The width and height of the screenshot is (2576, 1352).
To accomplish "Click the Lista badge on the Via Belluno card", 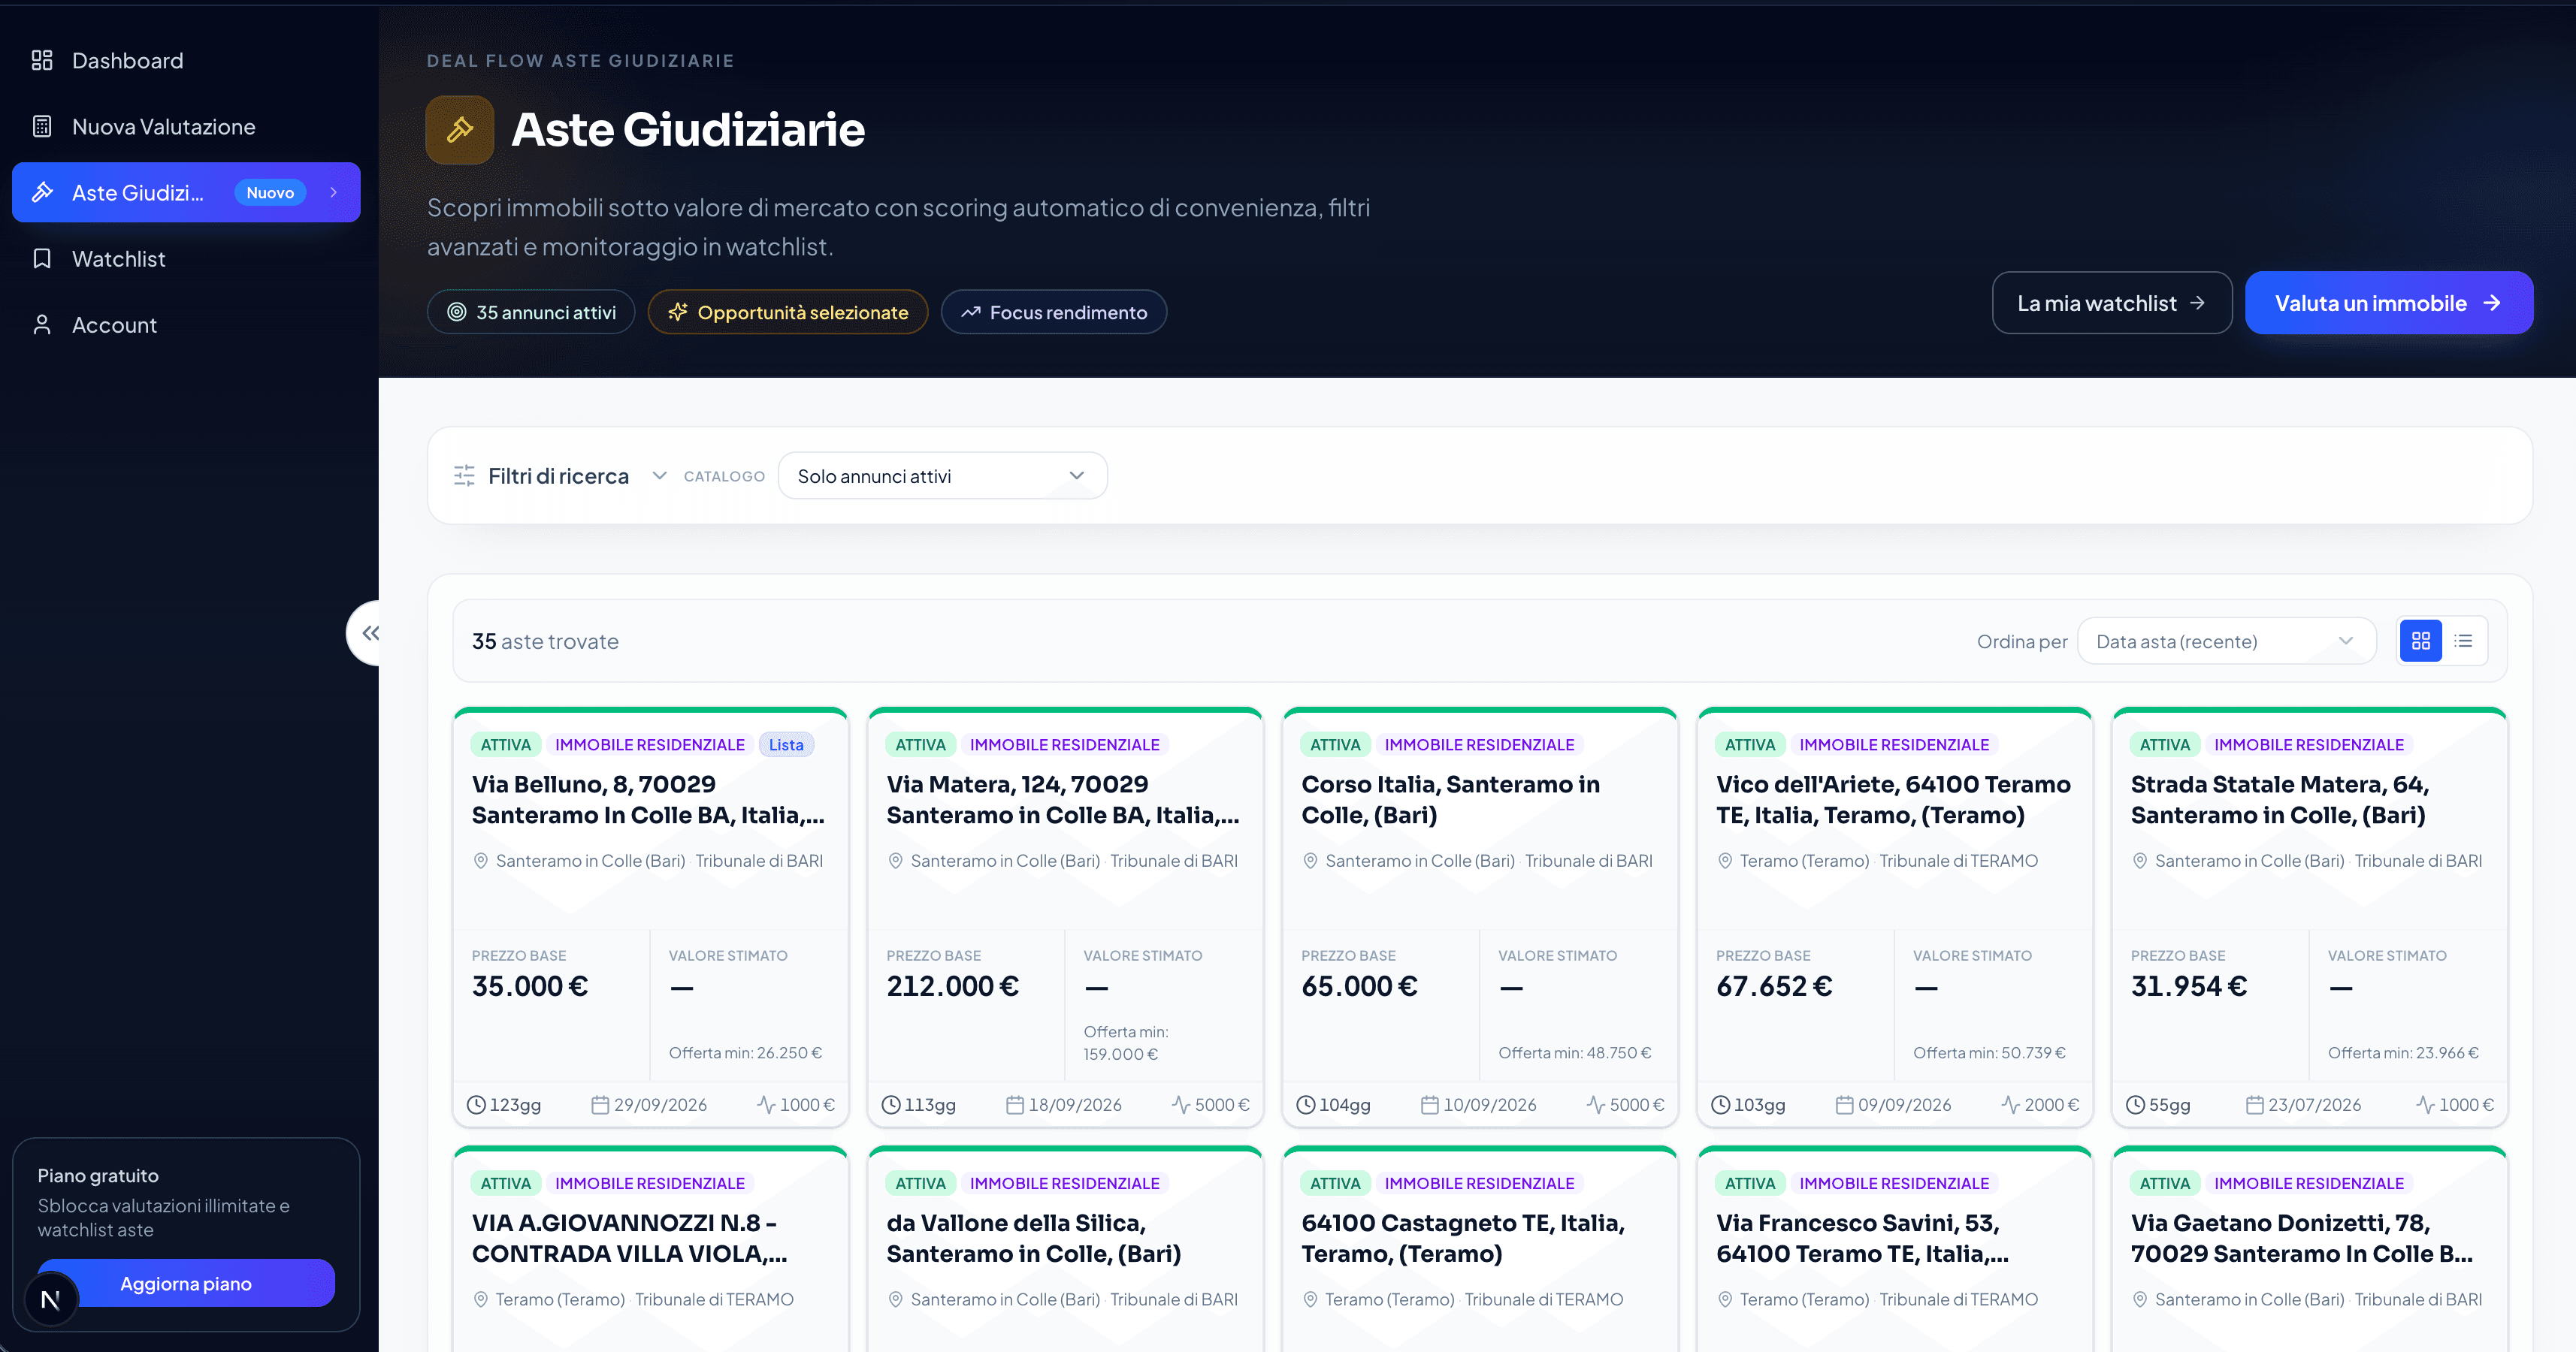I will pos(786,744).
